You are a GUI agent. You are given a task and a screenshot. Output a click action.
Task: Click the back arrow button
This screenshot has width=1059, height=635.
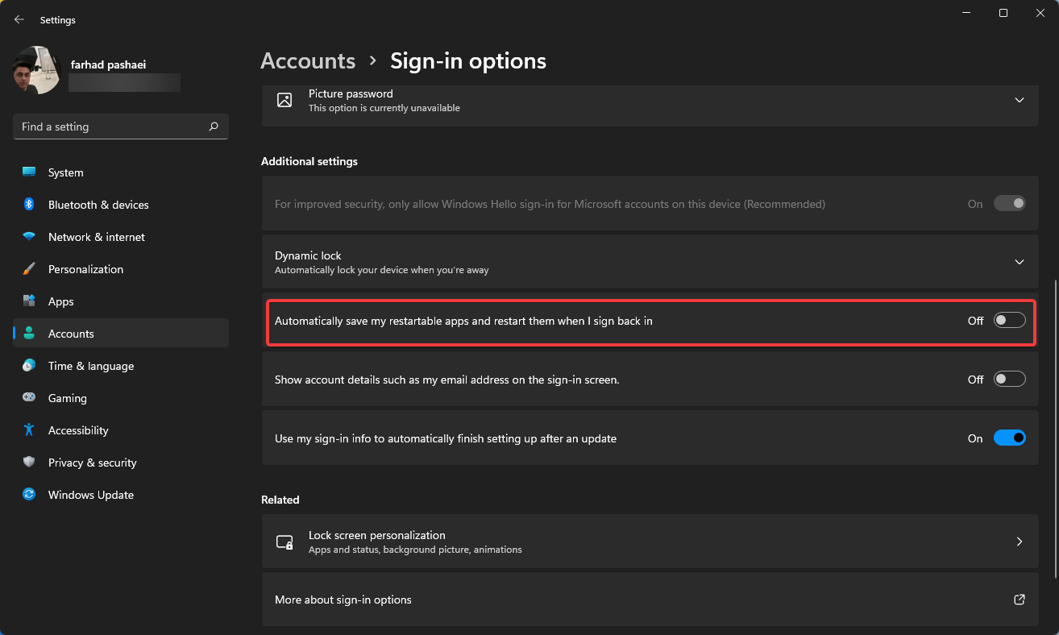coord(19,19)
